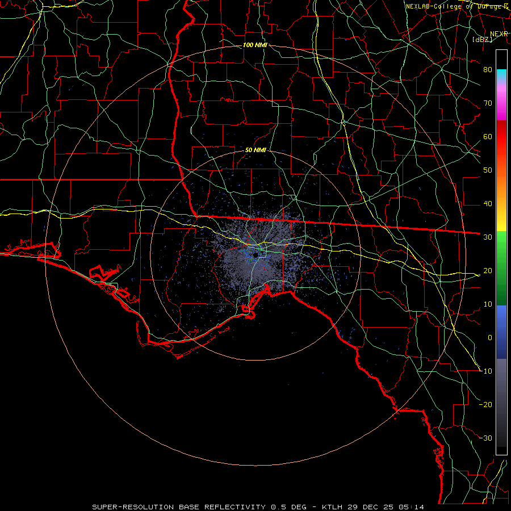Click the 50 dBZ scale value
The width and height of the screenshot is (511, 511).
coord(488,170)
